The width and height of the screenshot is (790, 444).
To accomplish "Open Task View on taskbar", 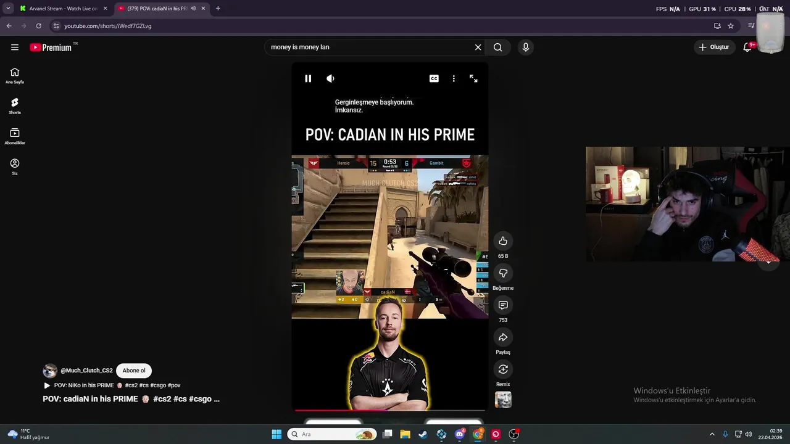I will (x=388, y=434).
